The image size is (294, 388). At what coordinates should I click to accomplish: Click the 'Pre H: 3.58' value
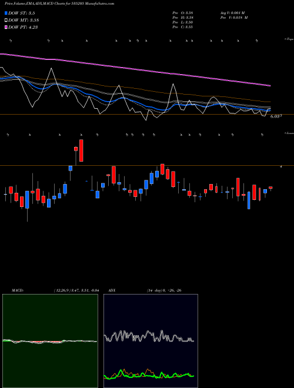pyautogui.click(x=183, y=18)
